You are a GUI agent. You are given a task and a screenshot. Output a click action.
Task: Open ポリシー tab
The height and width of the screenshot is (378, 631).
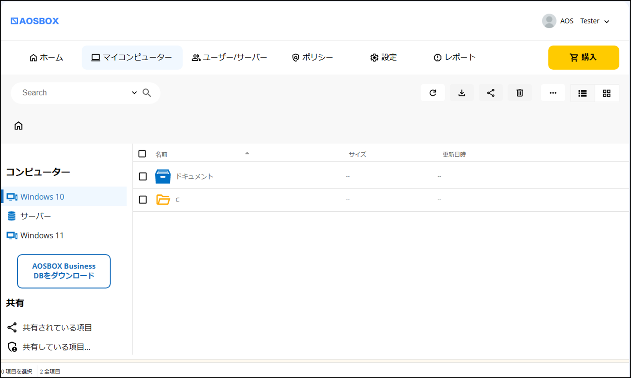312,57
